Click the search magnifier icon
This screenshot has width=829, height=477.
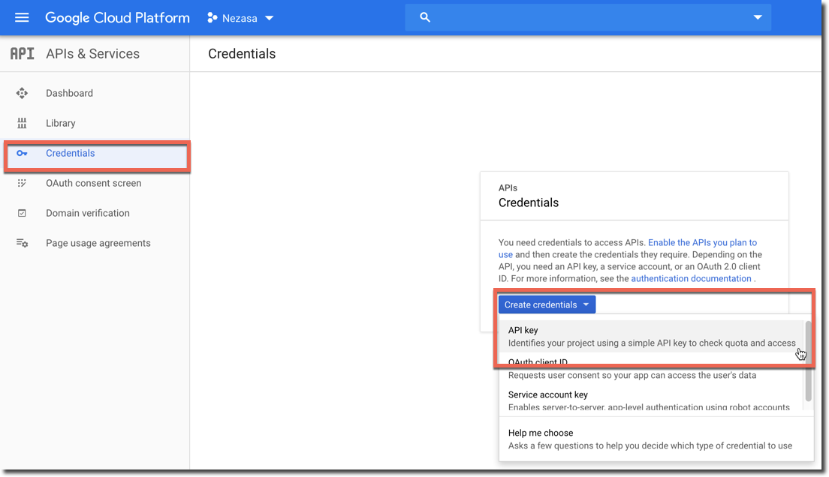425,17
